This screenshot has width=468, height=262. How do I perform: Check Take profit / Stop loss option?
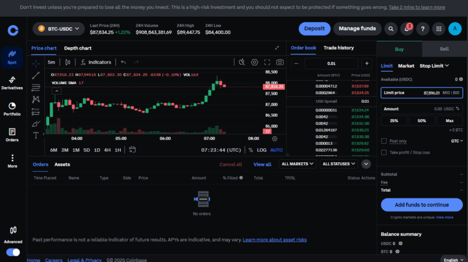pos(384,152)
